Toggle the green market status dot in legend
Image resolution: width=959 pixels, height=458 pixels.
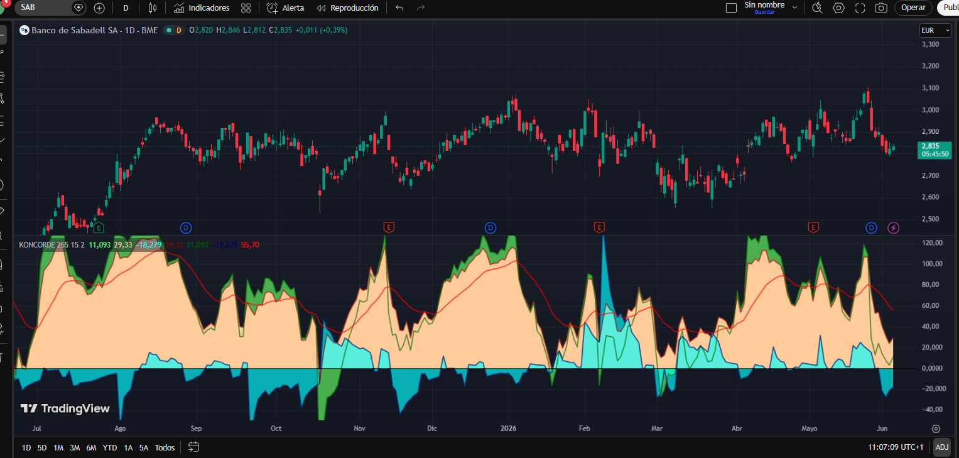168,30
